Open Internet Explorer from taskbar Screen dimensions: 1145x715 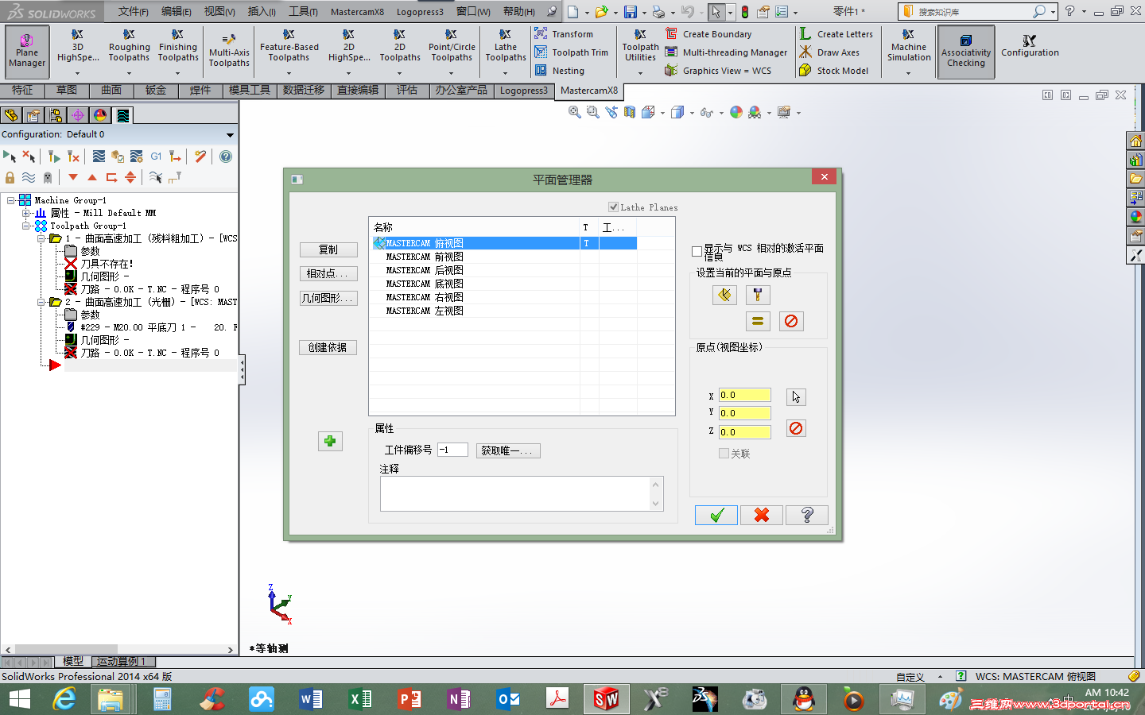[x=64, y=699]
